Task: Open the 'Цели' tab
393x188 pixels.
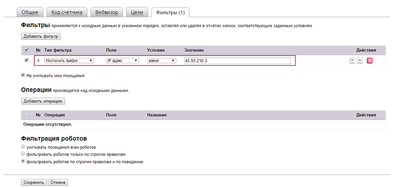Action: click(137, 12)
